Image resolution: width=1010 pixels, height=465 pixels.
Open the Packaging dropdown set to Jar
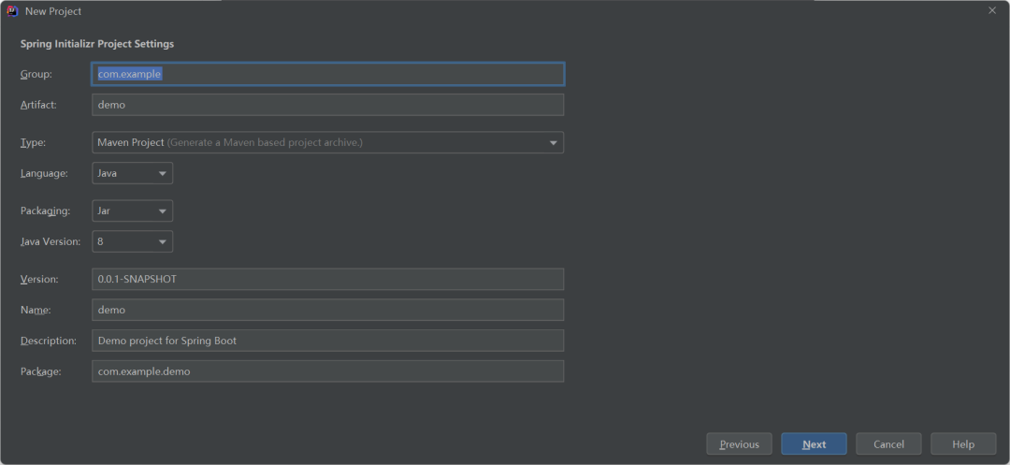coord(132,211)
